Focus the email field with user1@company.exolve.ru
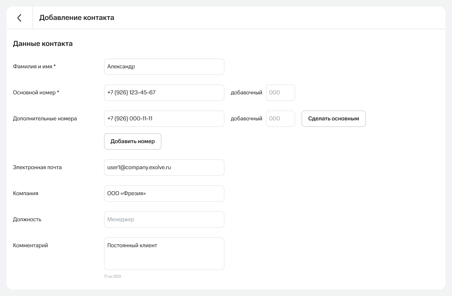This screenshot has height=296, width=452. click(164, 168)
